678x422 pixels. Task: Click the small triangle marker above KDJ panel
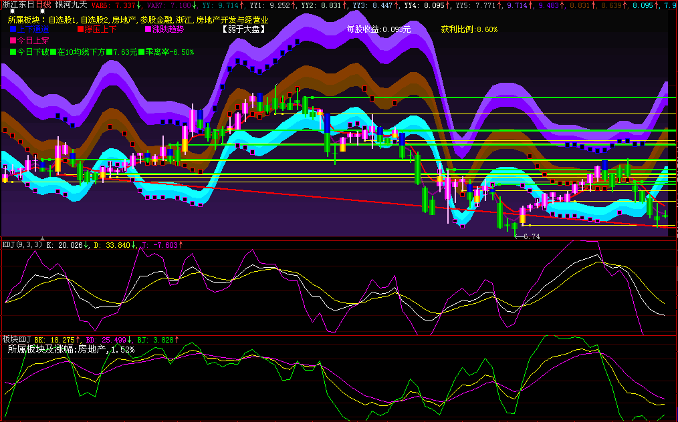click(42, 238)
